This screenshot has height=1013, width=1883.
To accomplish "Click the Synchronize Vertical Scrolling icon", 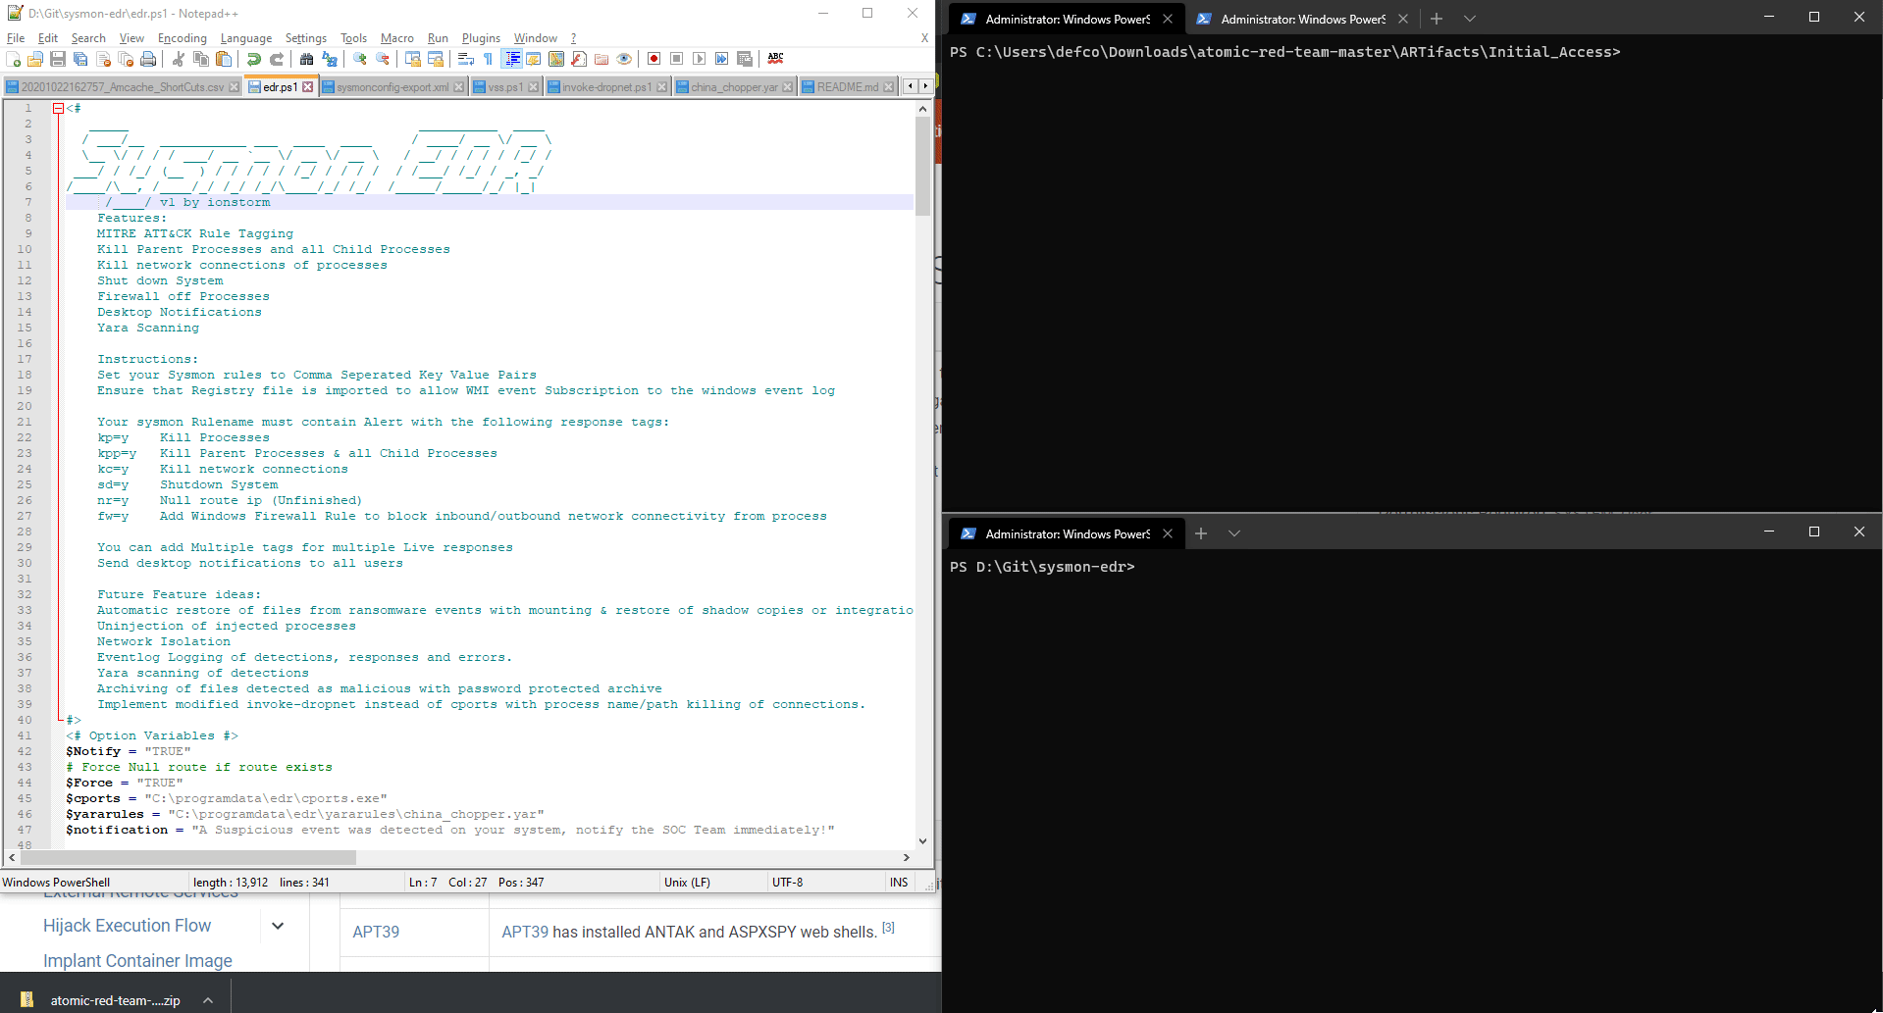I will pyautogui.click(x=413, y=60).
